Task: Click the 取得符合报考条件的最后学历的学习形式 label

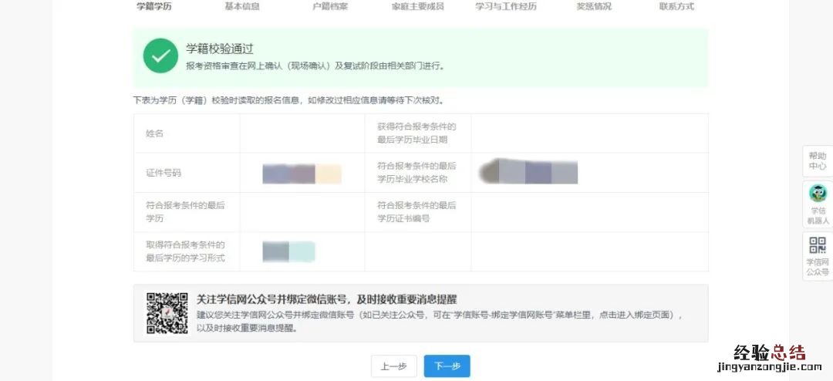Action: click(185, 251)
